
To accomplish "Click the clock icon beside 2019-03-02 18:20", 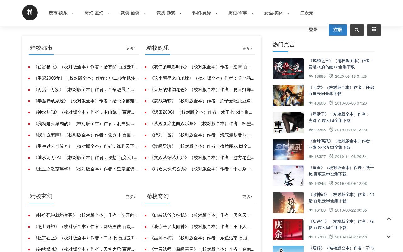I will click(x=331, y=129).
